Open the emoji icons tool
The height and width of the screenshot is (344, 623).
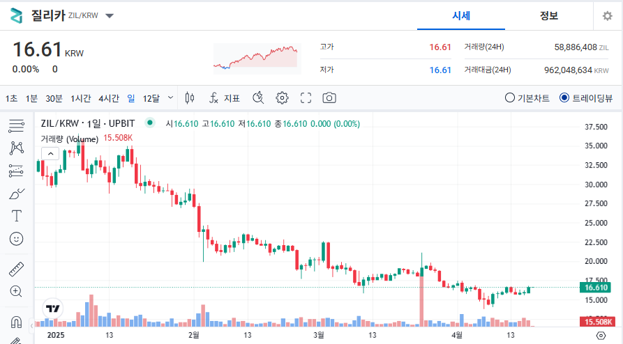coord(16,239)
